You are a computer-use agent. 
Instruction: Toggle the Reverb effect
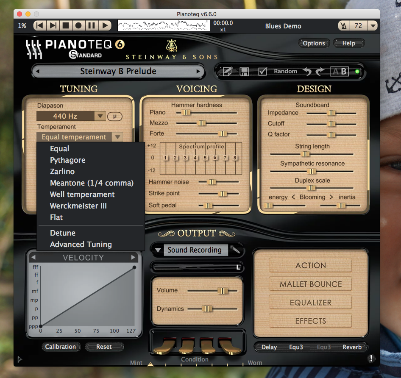[x=352, y=347]
